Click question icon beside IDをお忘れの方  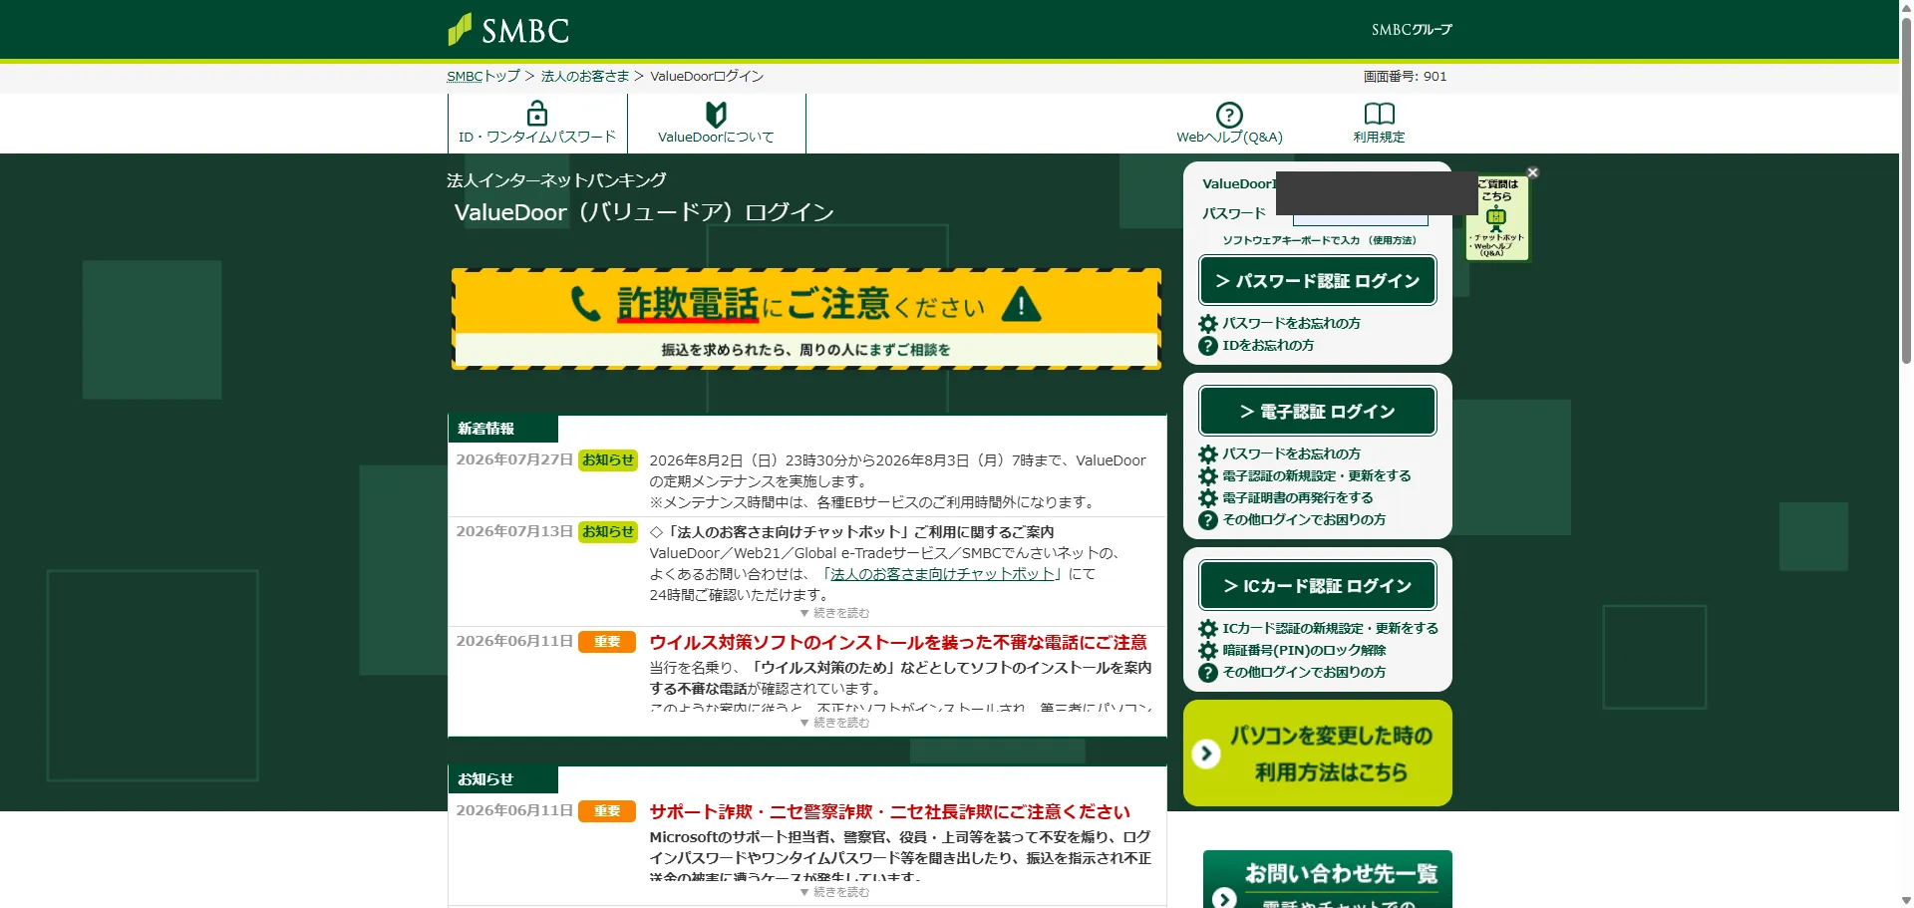[1207, 346]
